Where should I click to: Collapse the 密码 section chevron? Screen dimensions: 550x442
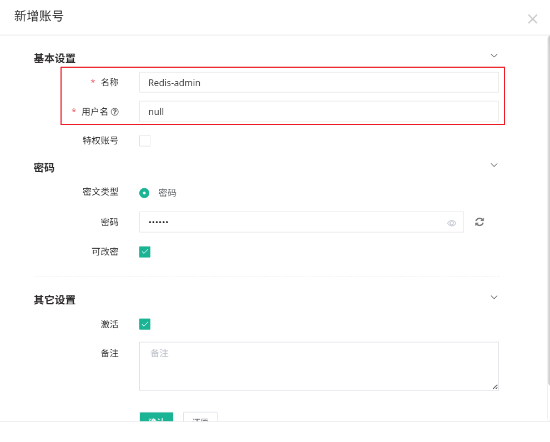494,165
